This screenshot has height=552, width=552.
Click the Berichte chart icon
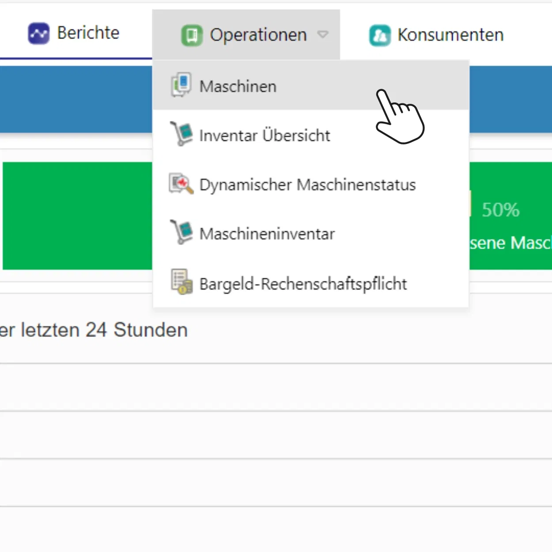pyautogui.click(x=38, y=34)
